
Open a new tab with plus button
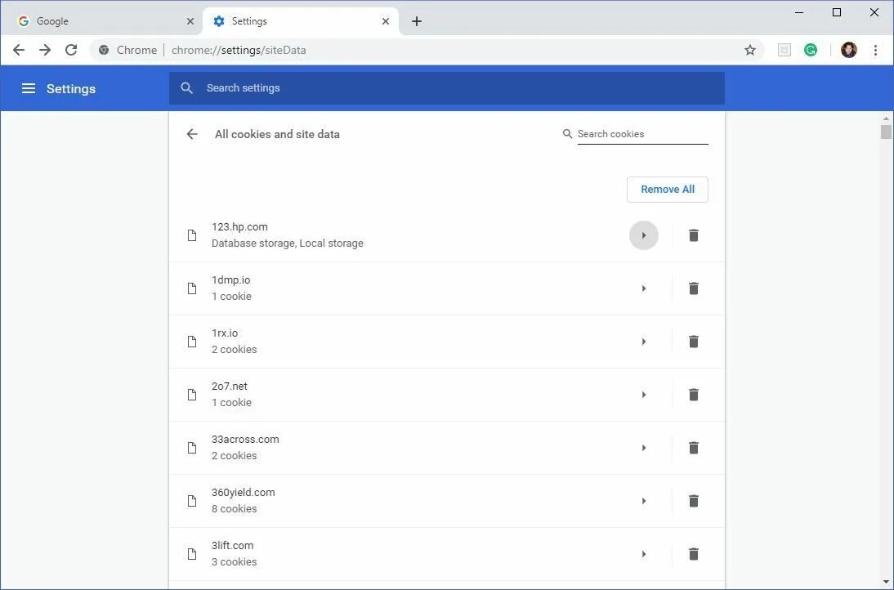pos(417,21)
